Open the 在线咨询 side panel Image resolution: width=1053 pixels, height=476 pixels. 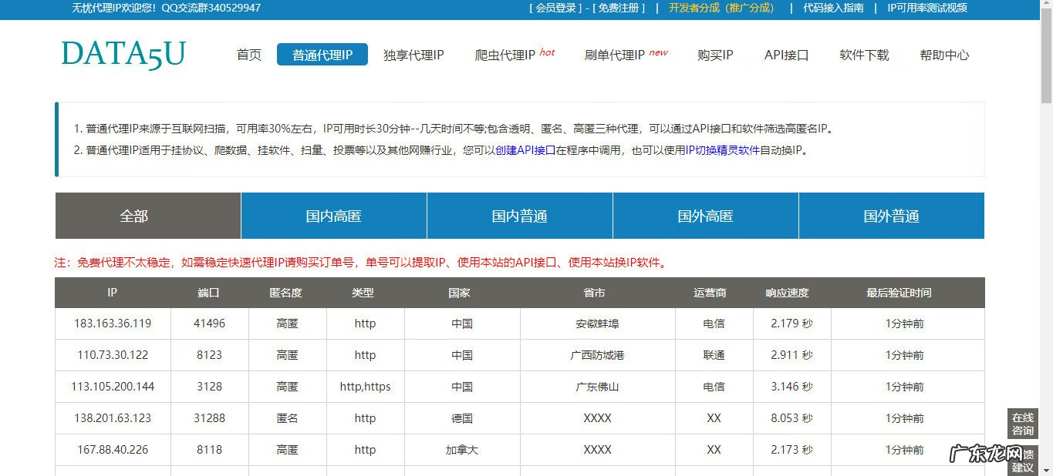(1022, 424)
